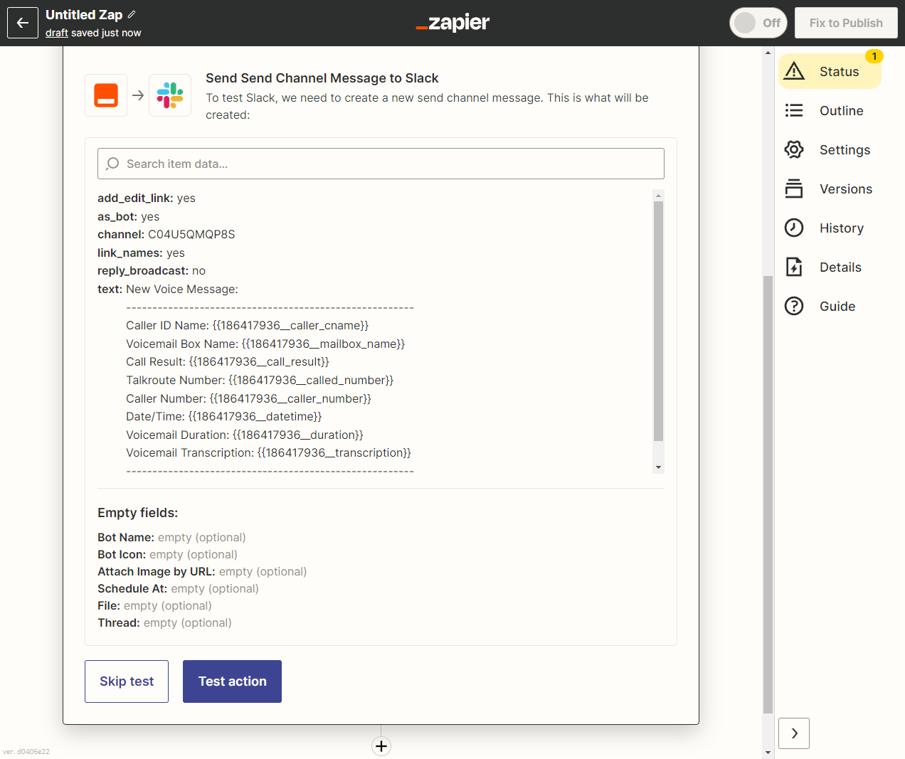Image resolution: width=905 pixels, height=759 pixels.
Task: Click the link_names field row
Action: (x=141, y=253)
